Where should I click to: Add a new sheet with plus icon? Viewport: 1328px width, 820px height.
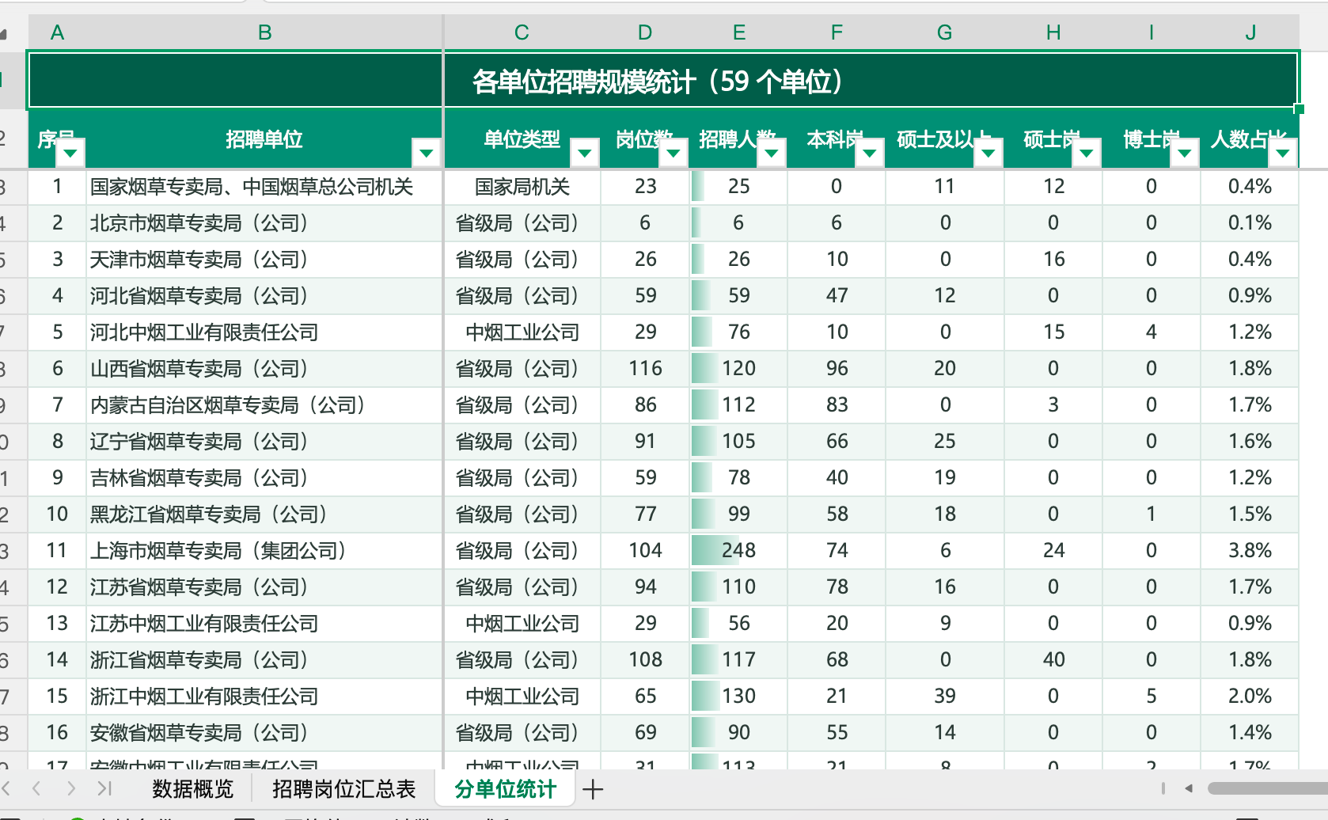tap(593, 788)
